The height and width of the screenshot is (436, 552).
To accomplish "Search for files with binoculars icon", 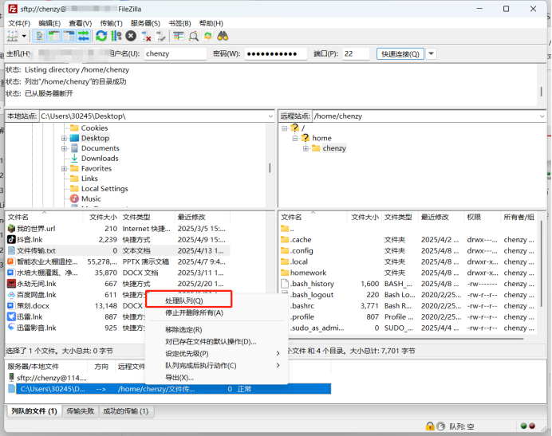I will click(x=223, y=36).
